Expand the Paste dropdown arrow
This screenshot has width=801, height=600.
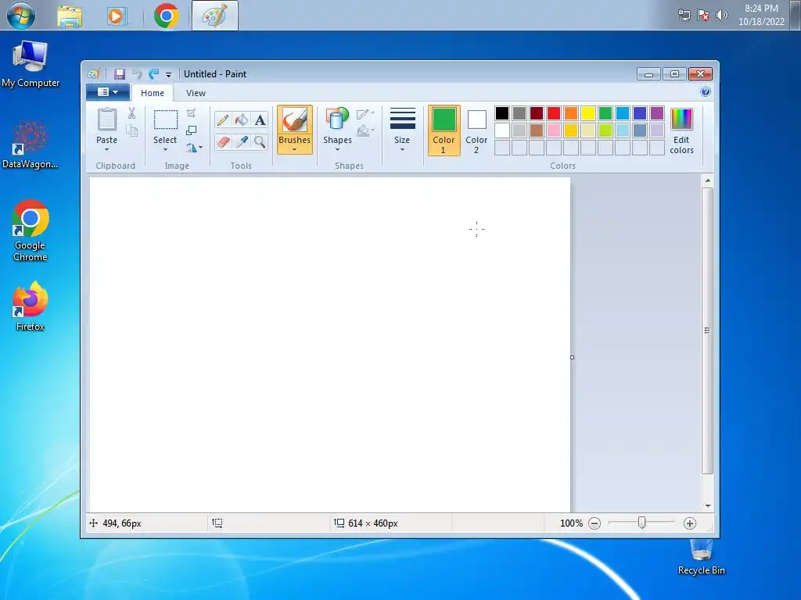coord(106,149)
